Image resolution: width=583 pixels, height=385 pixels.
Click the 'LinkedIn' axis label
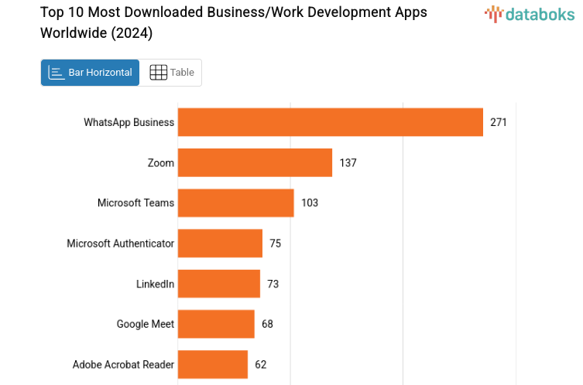click(155, 284)
